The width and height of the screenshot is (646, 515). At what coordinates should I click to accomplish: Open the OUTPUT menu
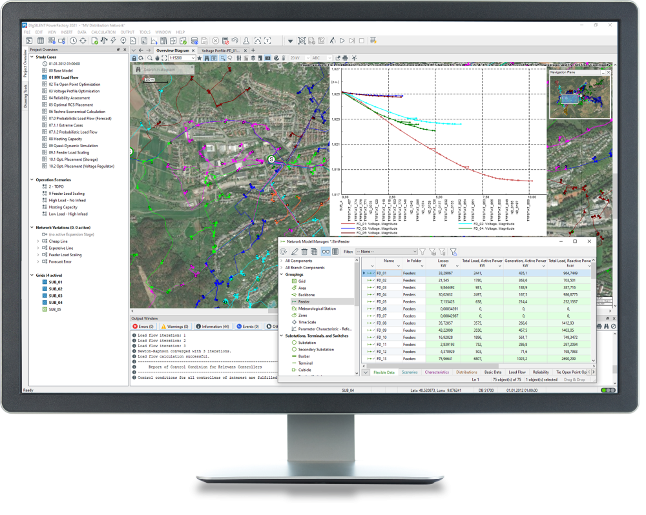click(x=127, y=32)
